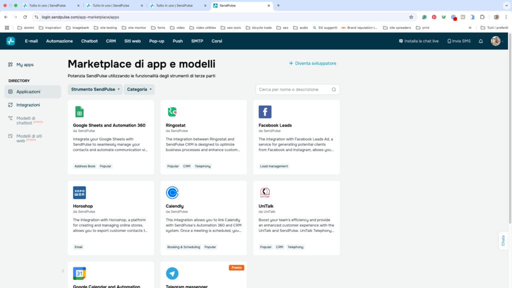Select Integrazioni in the sidebar

point(28,105)
